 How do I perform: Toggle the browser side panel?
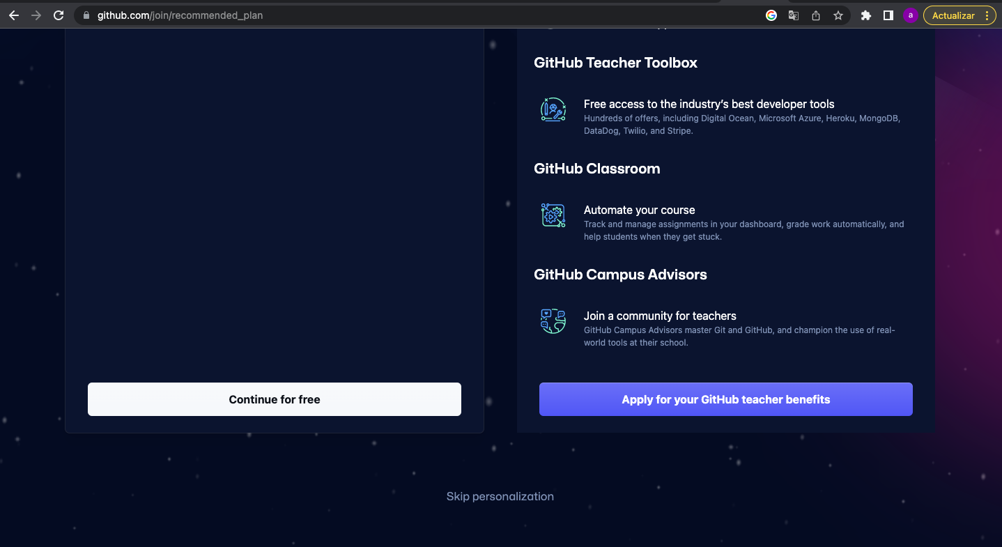(x=888, y=15)
